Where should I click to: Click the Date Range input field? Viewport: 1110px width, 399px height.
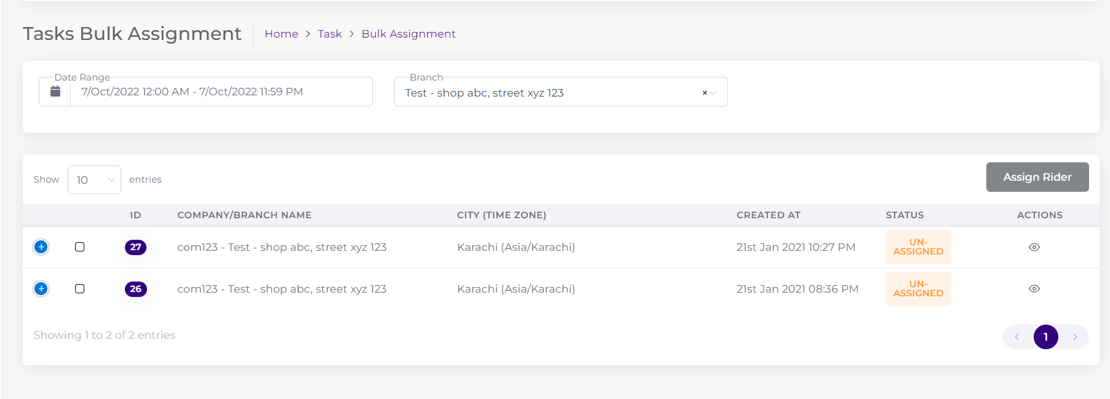220,92
